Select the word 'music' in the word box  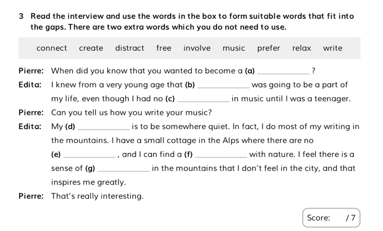pos(234,48)
